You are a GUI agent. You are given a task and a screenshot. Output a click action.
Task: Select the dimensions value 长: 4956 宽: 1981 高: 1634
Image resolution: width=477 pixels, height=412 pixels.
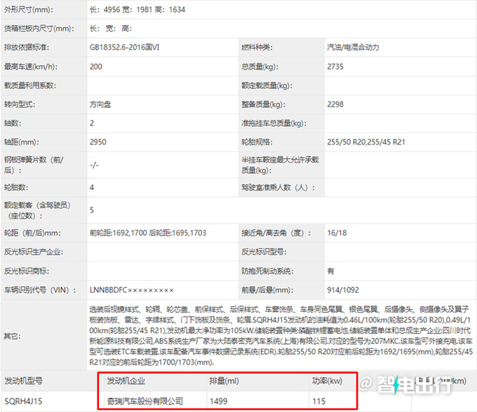(137, 10)
